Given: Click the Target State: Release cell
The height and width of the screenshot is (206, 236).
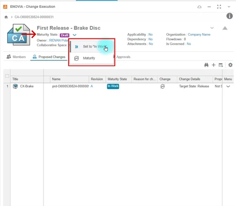Looking at the screenshot, I should pos(194,86).
